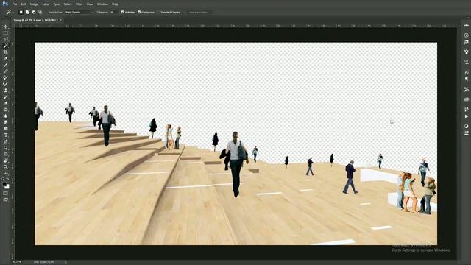Image resolution: width=471 pixels, height=265 pixels.
Task: Click the Tolerance value field
Action: [x=113, y=13]
